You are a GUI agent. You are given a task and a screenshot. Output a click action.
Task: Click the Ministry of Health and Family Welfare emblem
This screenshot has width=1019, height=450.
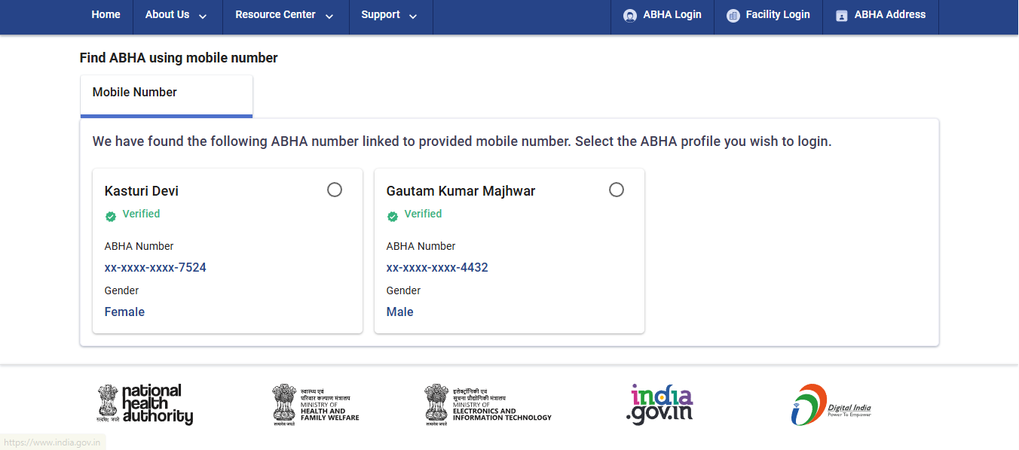click(316, 404)
